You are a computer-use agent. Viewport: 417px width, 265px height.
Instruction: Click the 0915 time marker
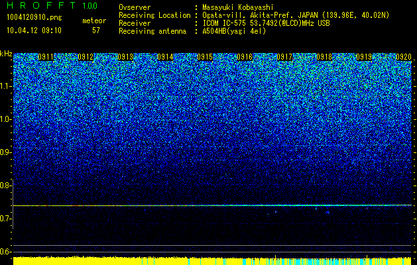(205, 57)
